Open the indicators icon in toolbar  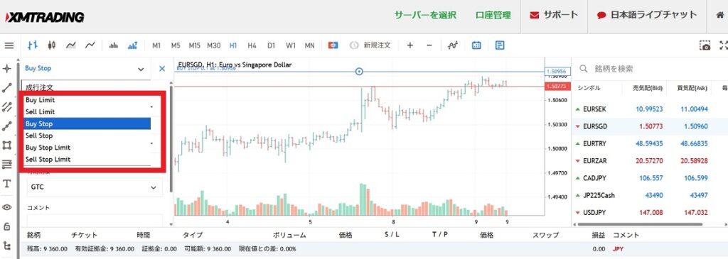pos(453,45)
